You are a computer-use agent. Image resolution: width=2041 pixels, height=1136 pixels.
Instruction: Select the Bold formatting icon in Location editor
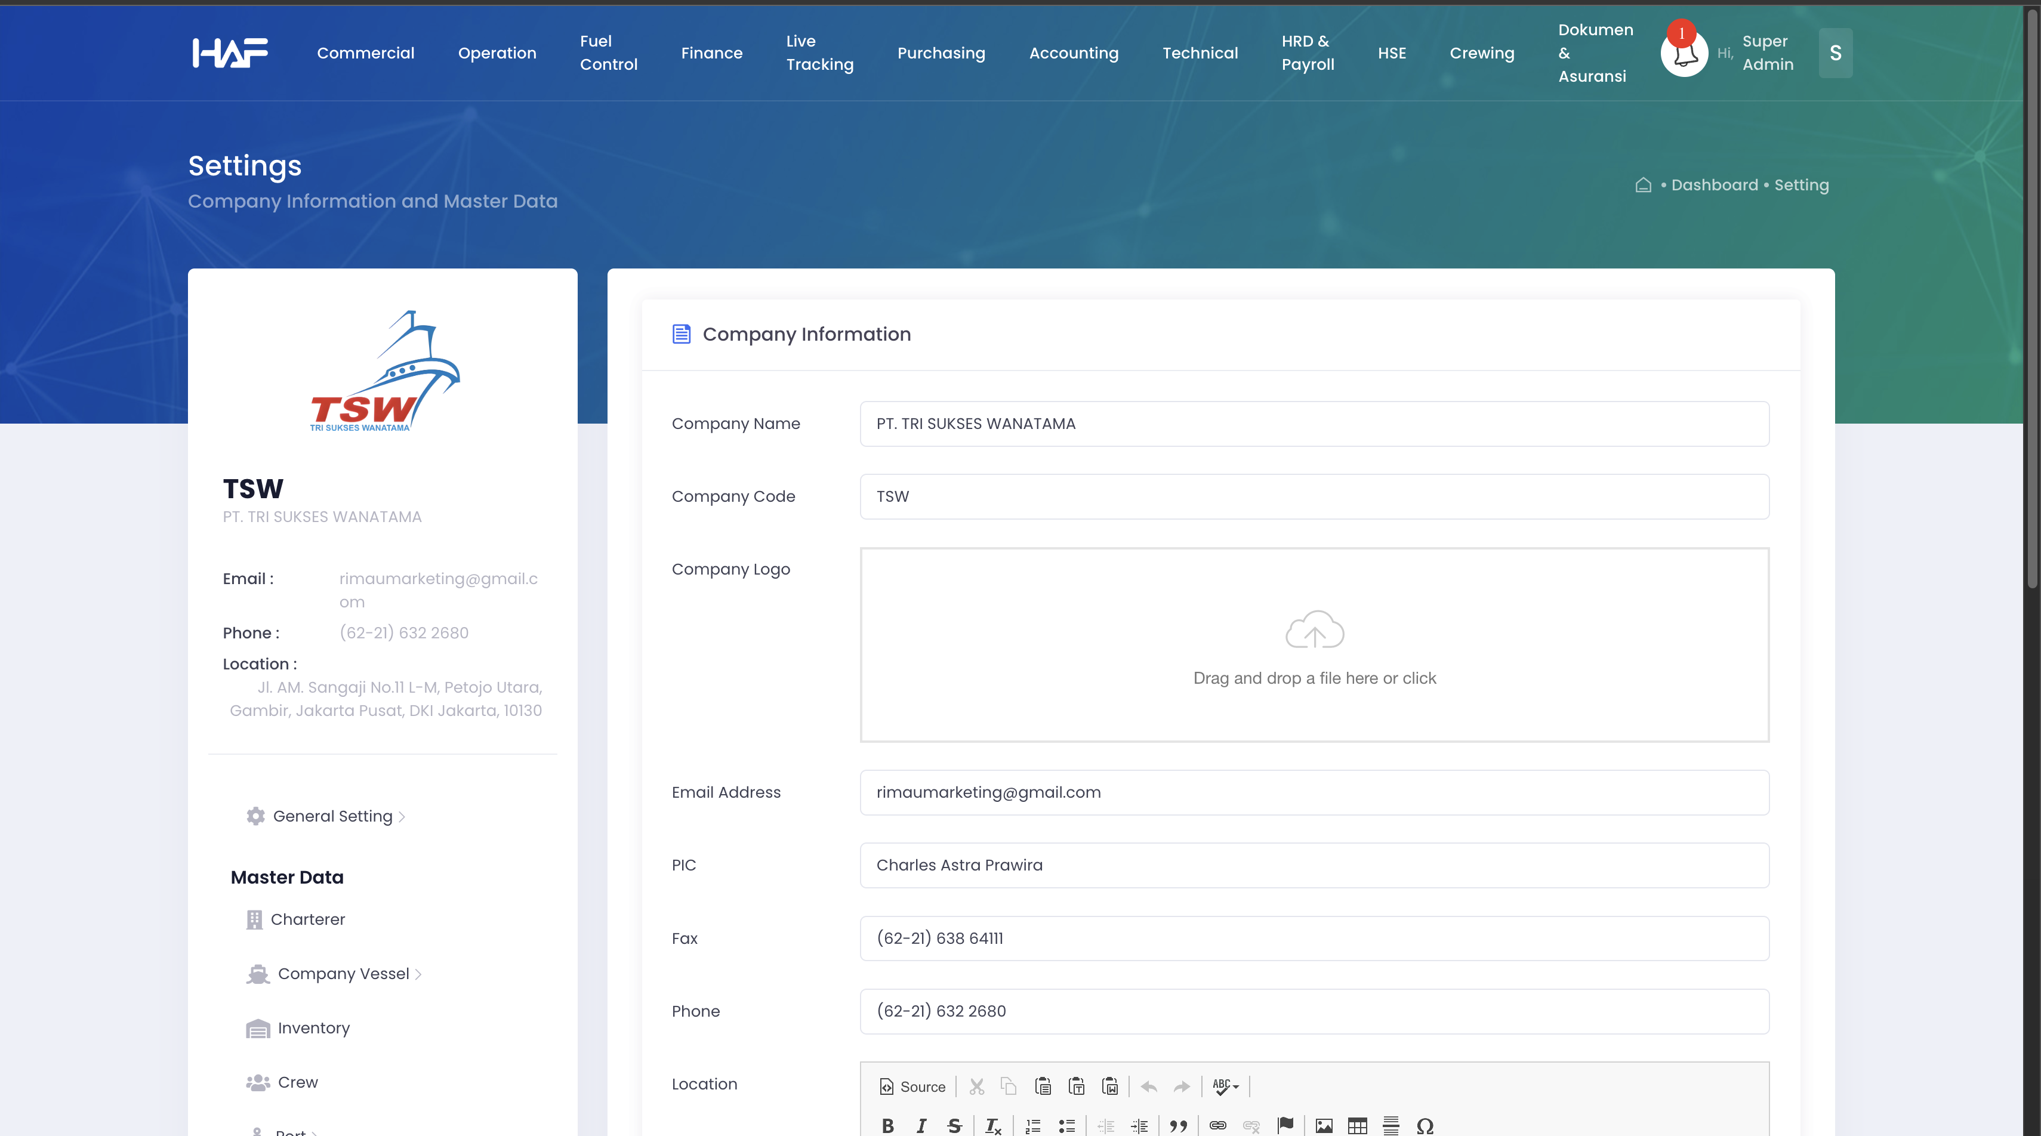888,1126
